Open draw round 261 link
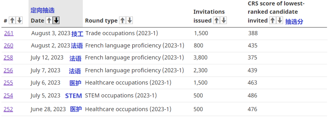This screenshot has width=329, height=118. (x=9, y=33)
